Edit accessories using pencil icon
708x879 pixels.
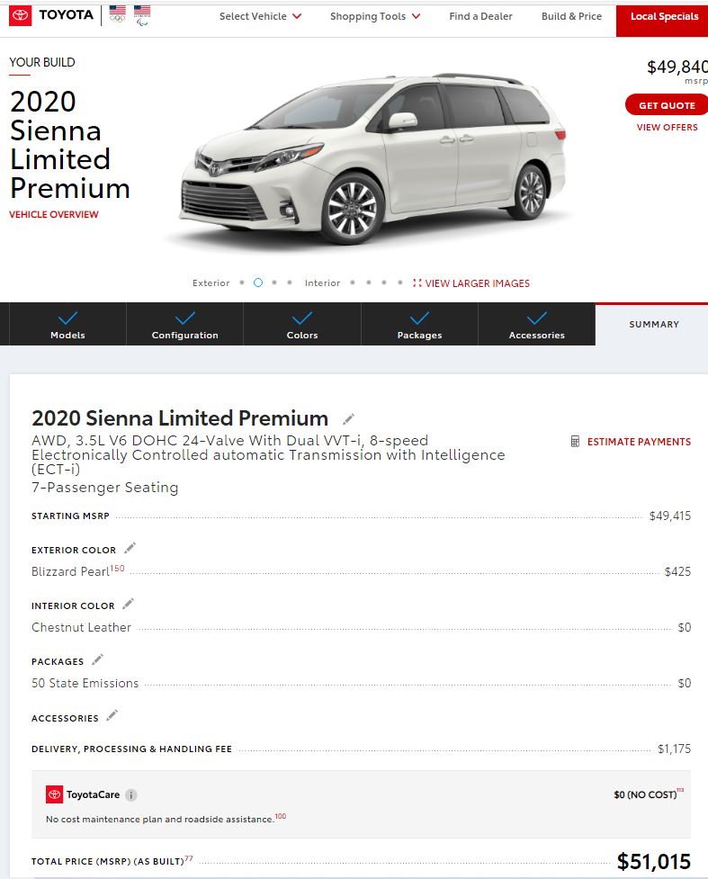click(x=112, y=715)
